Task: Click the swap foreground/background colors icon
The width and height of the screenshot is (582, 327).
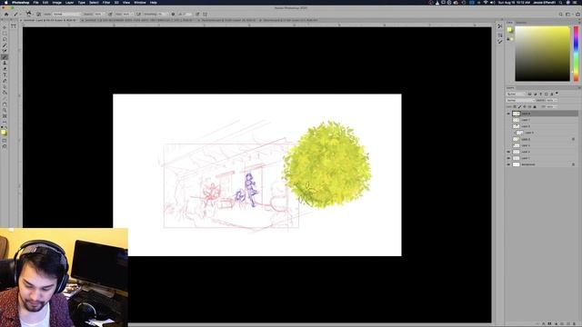Action: 6,127
